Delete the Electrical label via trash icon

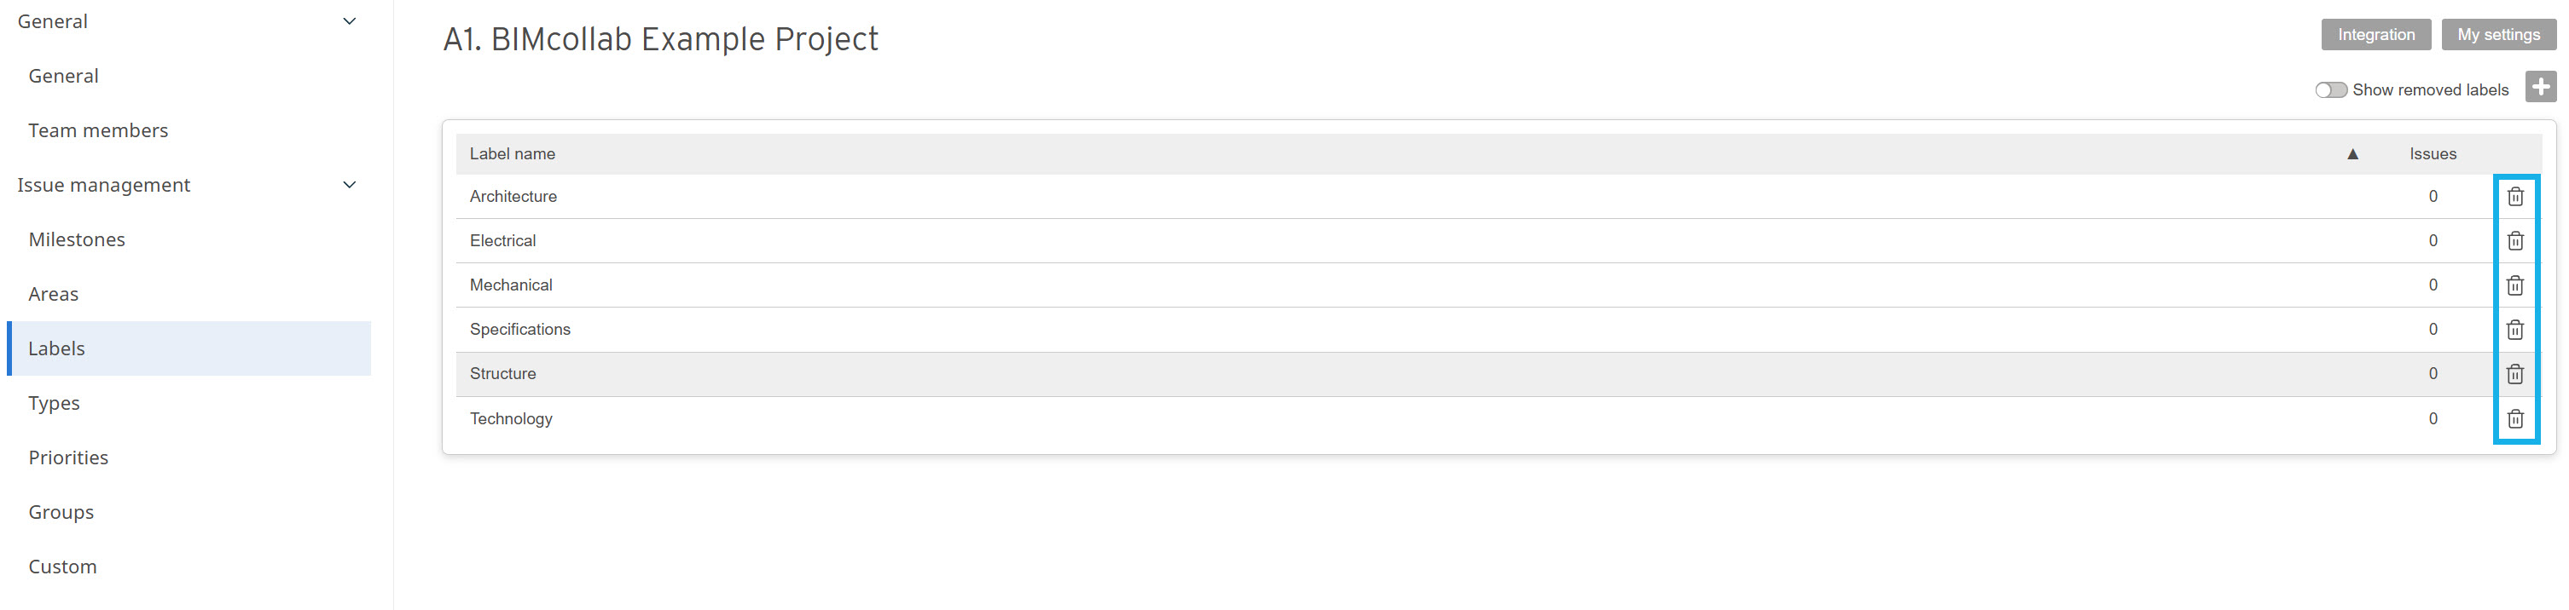click(2514, 240)
